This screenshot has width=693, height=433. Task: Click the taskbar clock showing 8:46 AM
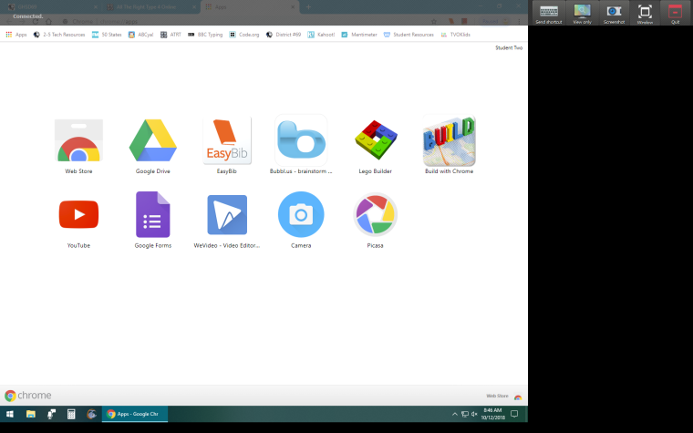click(x=492, y=414)
